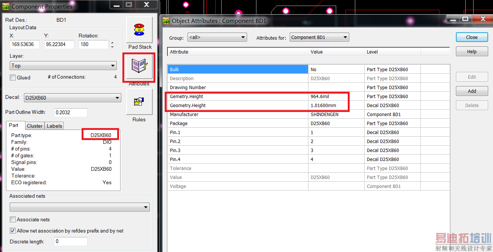Click the Part type value D25XB60
Viewport: 493px width, 252px height.
101,135
